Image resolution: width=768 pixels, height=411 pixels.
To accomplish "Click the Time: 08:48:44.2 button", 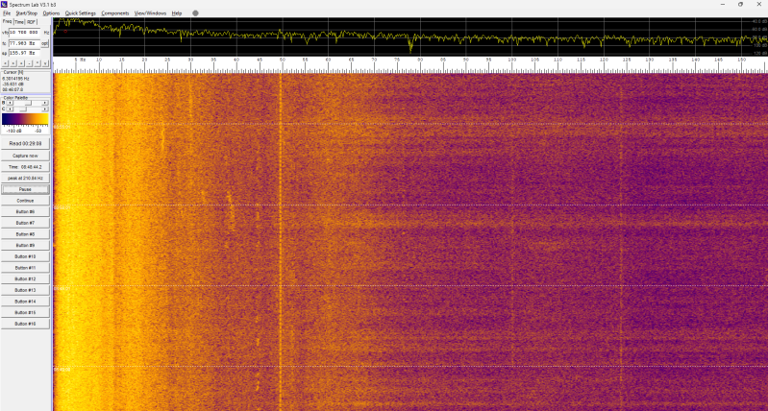I will pyautogui.click(x=25, y=167).
